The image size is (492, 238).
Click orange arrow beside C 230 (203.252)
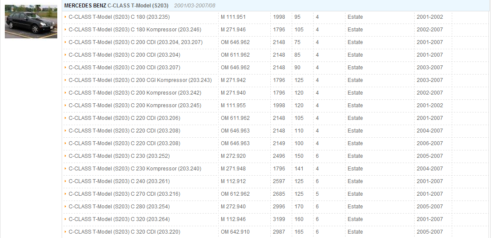tap(65, 156)
